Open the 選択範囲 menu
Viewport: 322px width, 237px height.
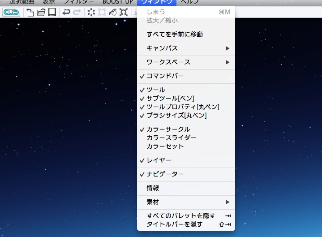click(x=22, y=2)
